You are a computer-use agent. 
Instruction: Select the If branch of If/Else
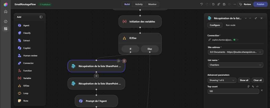(130, 49)
